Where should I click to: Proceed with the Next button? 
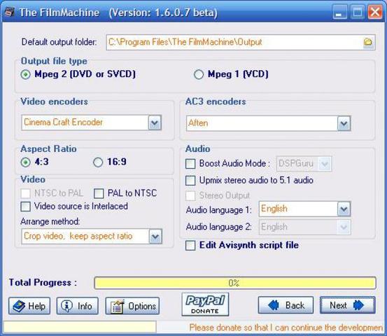pyautogui.click(x=348, y=305)
